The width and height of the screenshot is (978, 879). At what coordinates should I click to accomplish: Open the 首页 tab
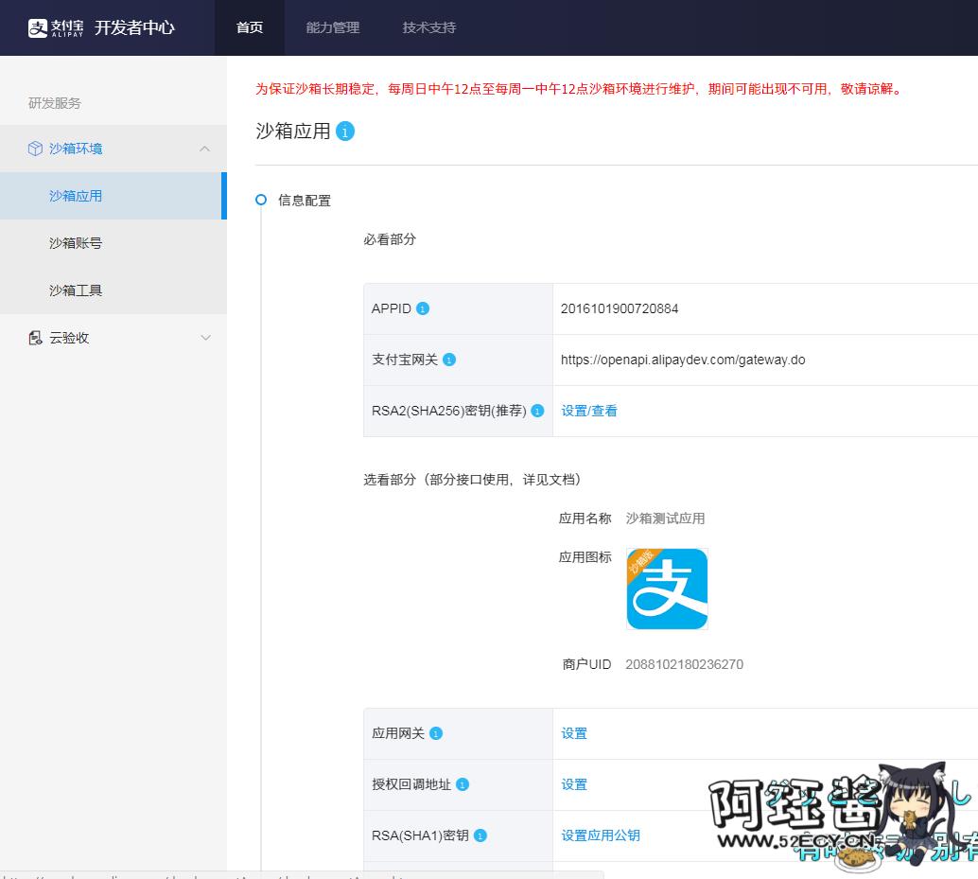point(250,27)
